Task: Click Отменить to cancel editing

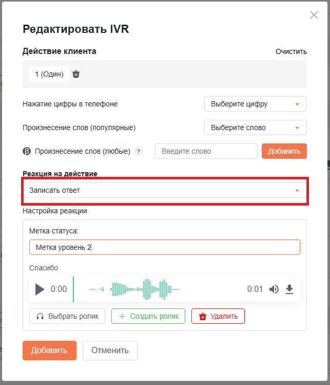Action: coord(110,351)
